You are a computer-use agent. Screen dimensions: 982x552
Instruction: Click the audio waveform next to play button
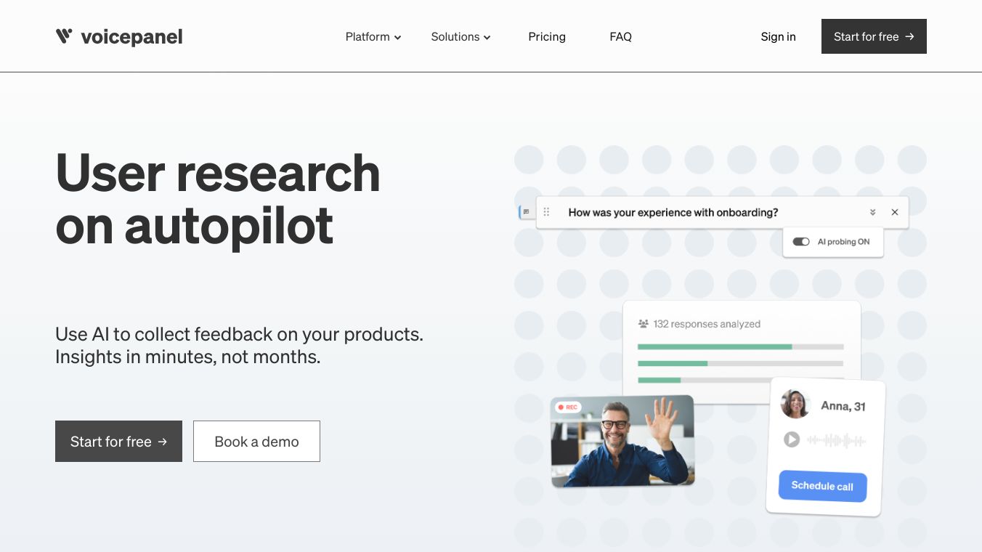point(836,440)
